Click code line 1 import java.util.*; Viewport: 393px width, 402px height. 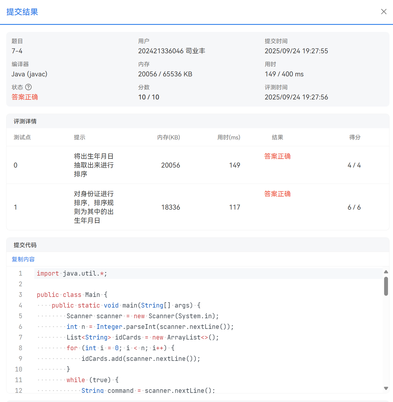click(x=72, y=274)
